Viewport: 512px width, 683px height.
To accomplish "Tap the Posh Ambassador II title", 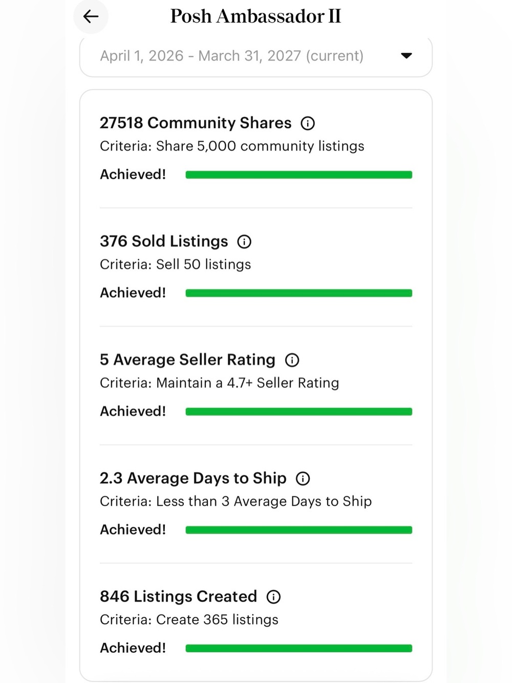I will pyautogui.click(x=255, y=16).
